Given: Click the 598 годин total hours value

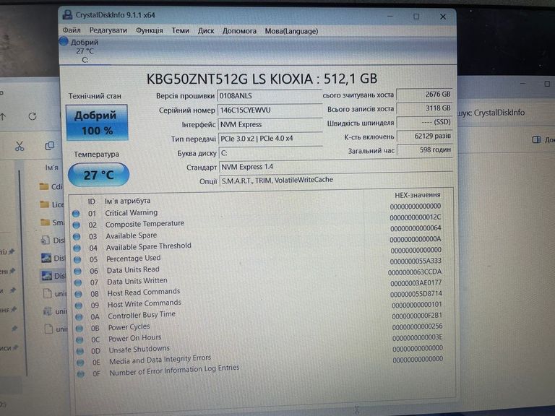Looking at the screenshot, I should (x=425, y=149).
